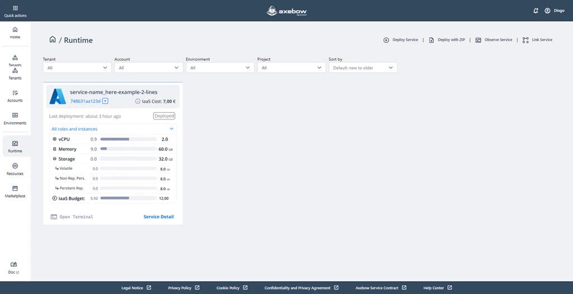Open the Quick actions grid menu

point(15,8)
